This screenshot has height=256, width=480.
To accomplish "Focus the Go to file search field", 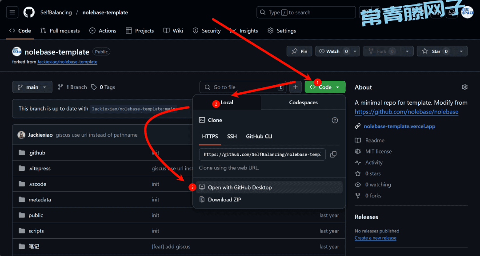I will 243,87.
